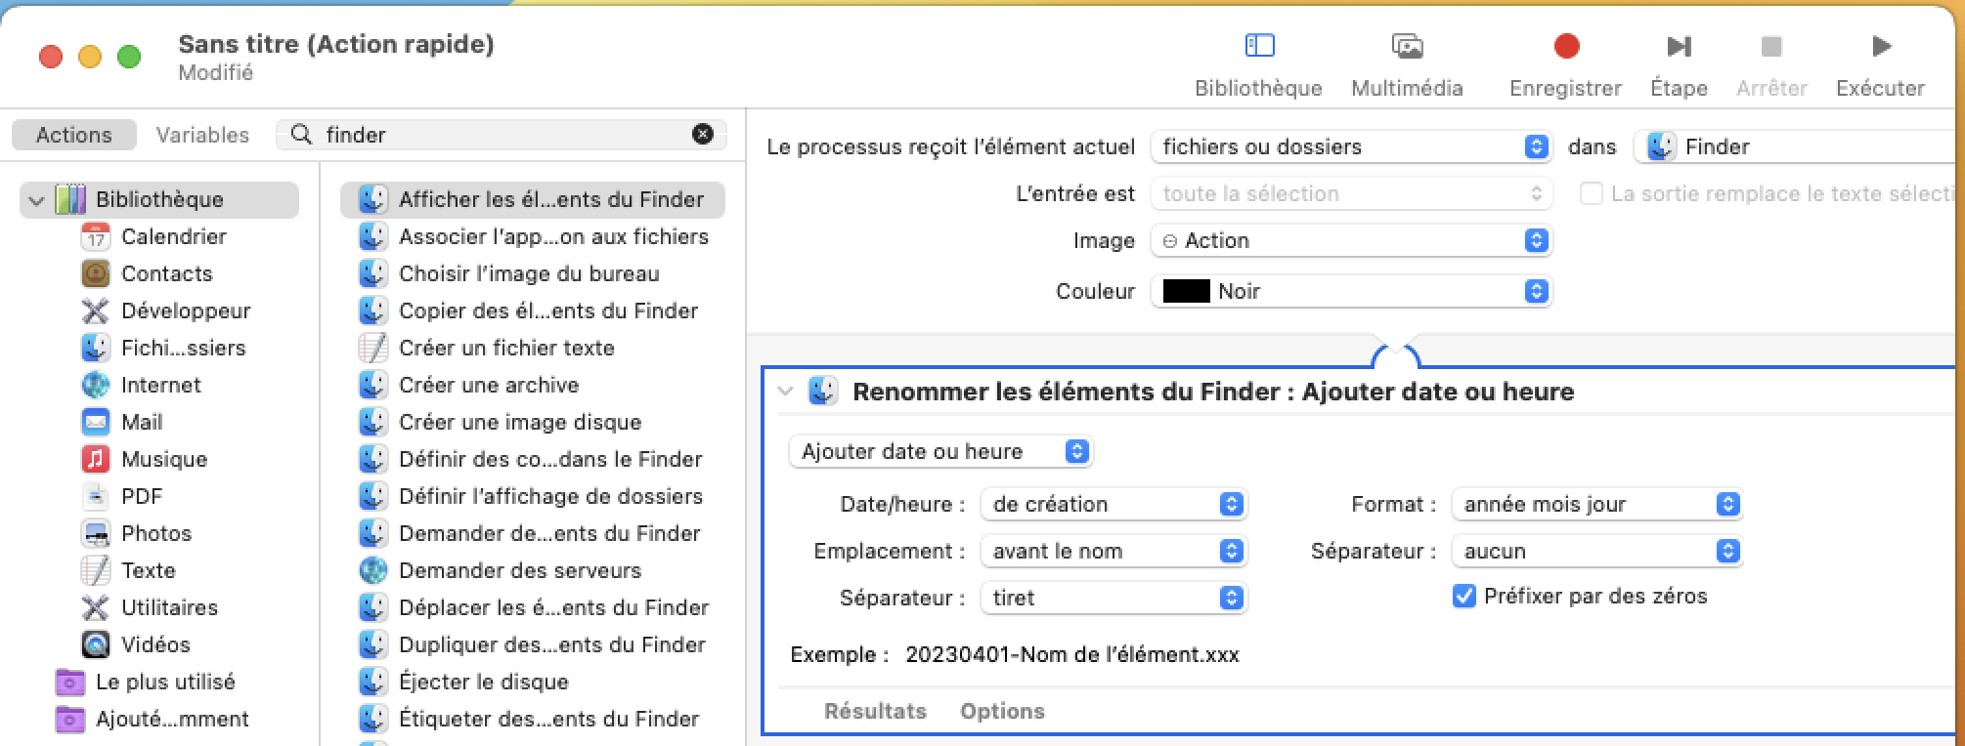The width and height of the screenshot is (1965, 746).
Task: Collapse the Renommer les éléments action
Action: (x=785, y=392)
